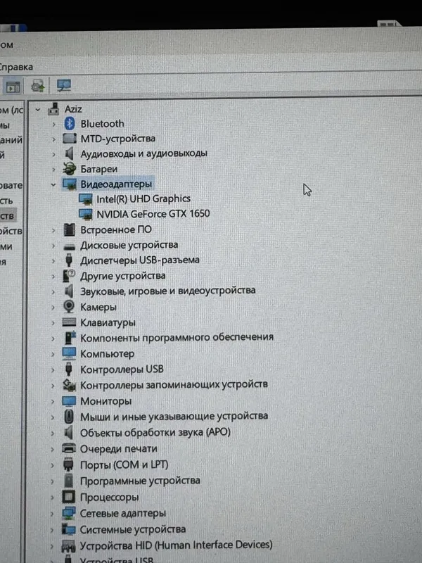Image resolution: width=422 pixels, height=563 pixels.
Task: Select Системные устройства label
Action: coord(132,529)
